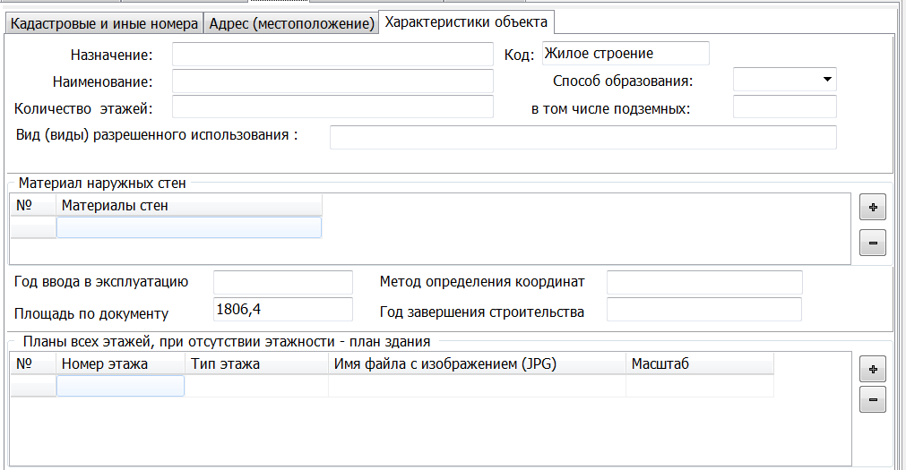The width and height of the screenshot is (906, 470).
Task: Focus the Вид разрешенного использования field
Action: [x=582, y=137]
